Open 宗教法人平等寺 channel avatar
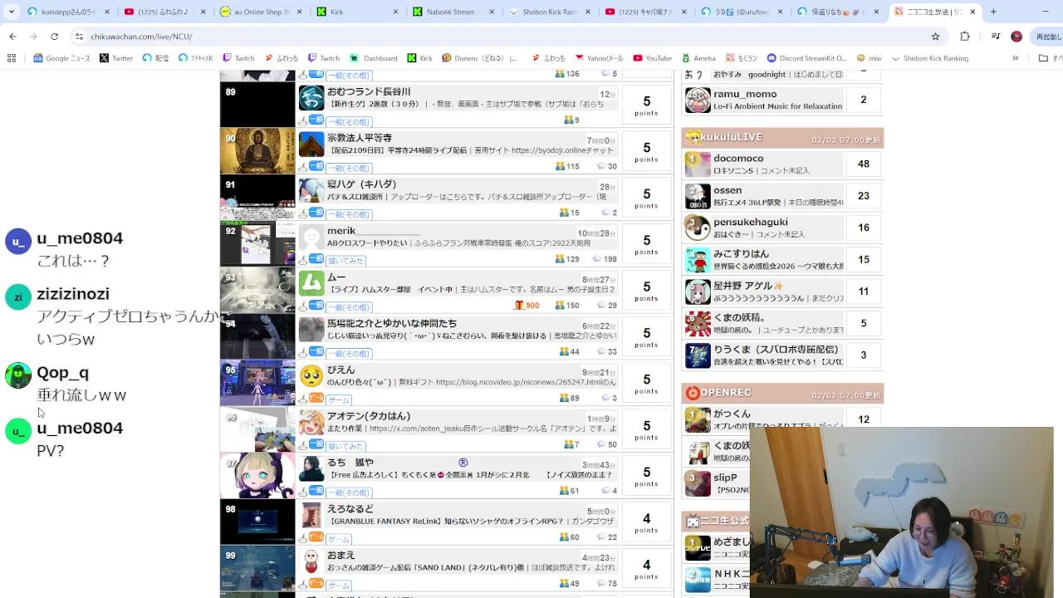This screenshot has height=598, width=1063. coord(311,145)
